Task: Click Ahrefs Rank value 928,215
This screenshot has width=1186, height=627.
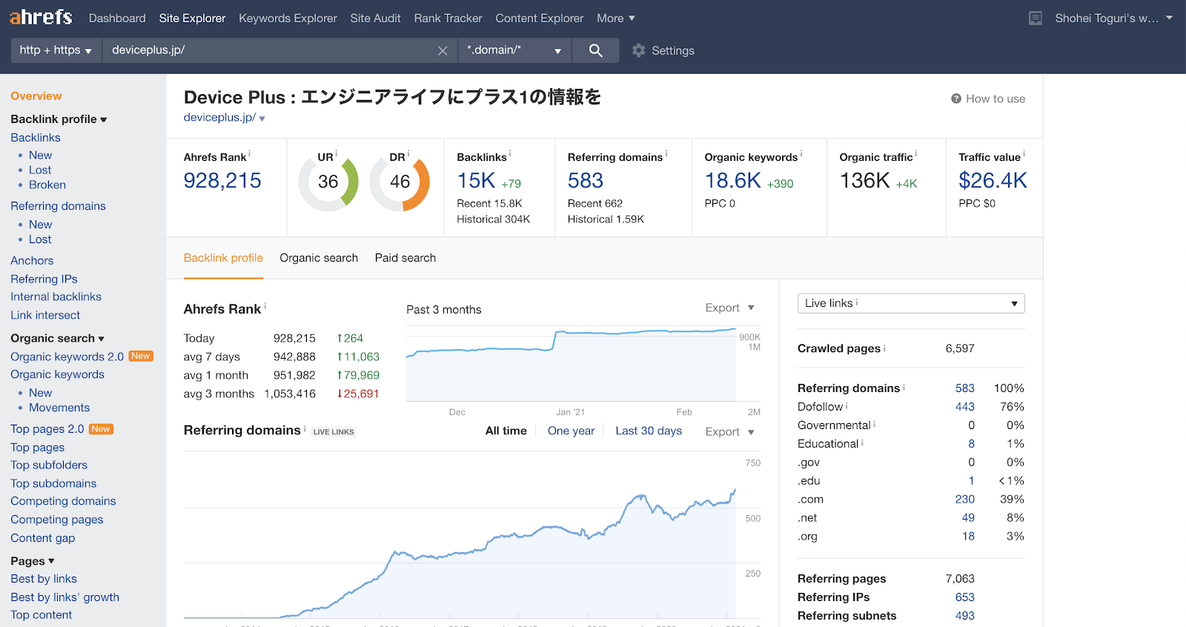Action: point(222,181)
